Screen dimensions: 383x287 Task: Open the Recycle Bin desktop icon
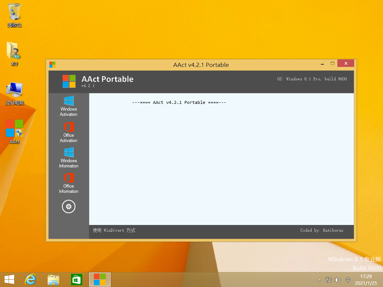coord(15,15)
